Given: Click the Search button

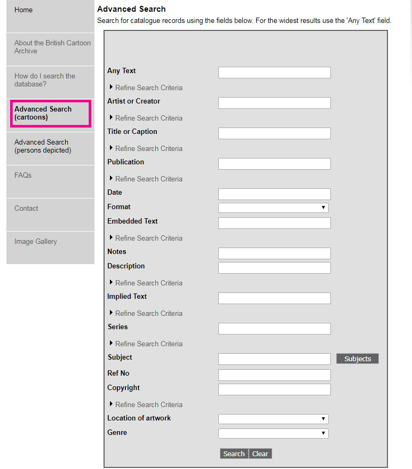Looking at the screenshot, I should coord(234,454).
